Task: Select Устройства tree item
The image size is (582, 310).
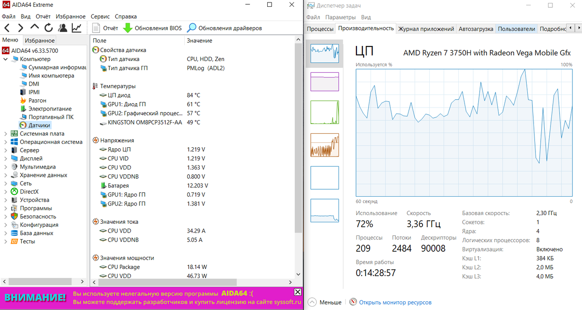Action: (x=30, y=200)
